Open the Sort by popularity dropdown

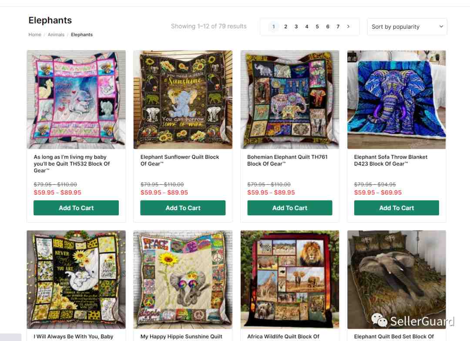[x=407, y=27]
